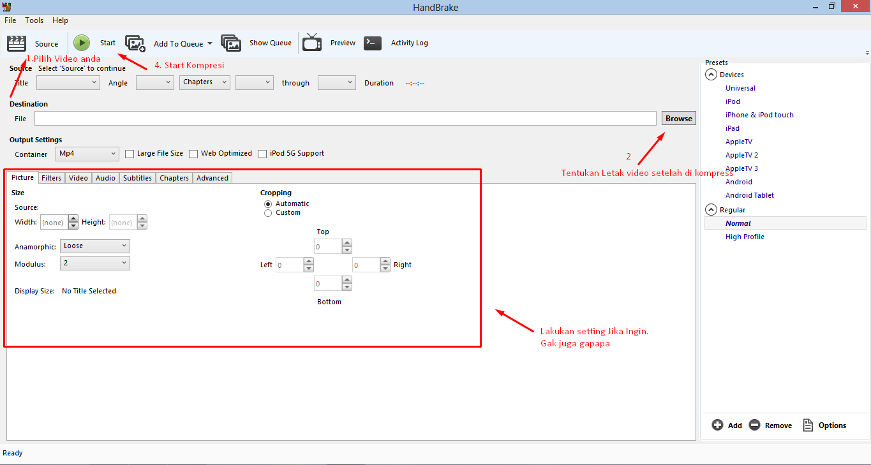Switch to the Filters tab
Image resolution: width=871 pixels, height=465 pixels.
click(x=52, y=178)
